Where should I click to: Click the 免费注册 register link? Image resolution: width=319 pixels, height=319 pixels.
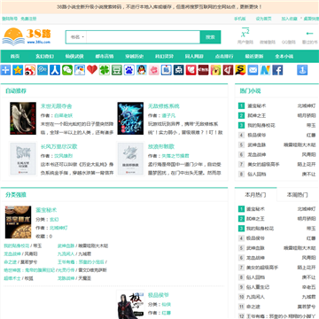click(x=28, y=19)
